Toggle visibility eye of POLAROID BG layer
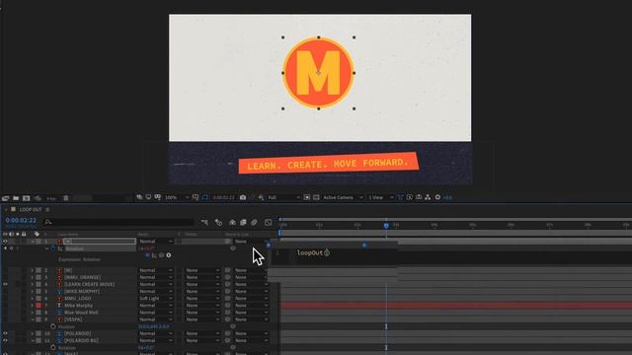632x355 pixels. coord(5,340)
